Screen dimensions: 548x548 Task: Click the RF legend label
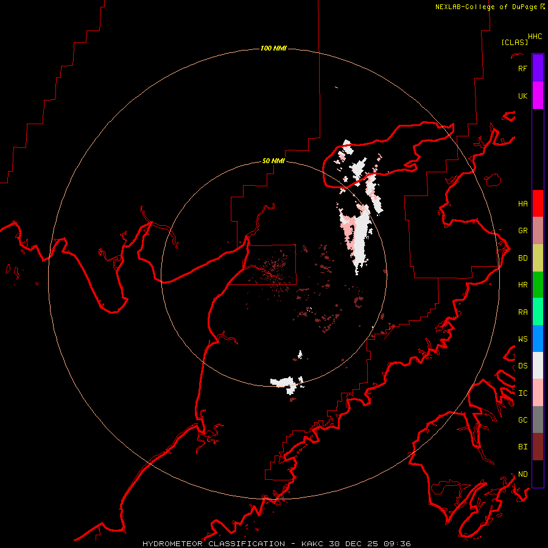point(522,68)
